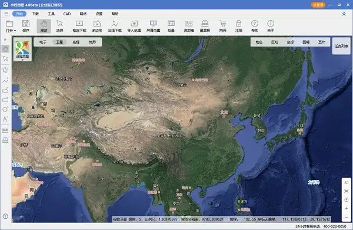Start 沿线下载 along-line download
Screen dimensions: 353x230
(115, 26)
